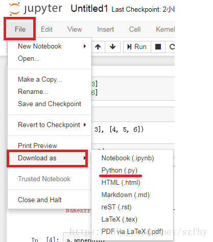Click the Jupyter logo
213x242 pixels.
coord(36,9)
